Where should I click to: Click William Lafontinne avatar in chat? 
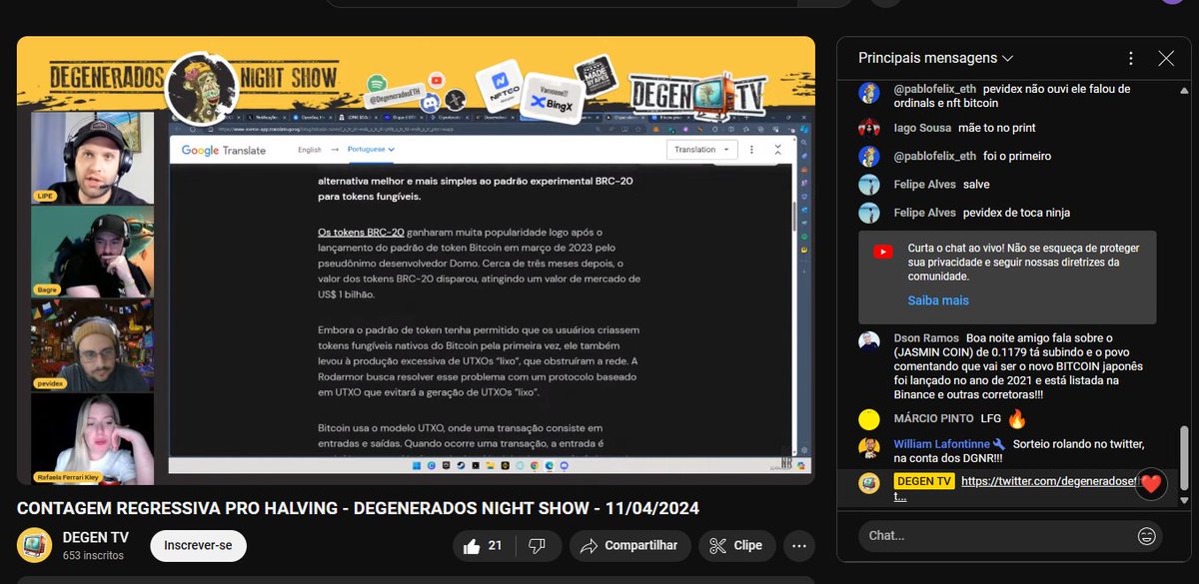coord(869,446)
